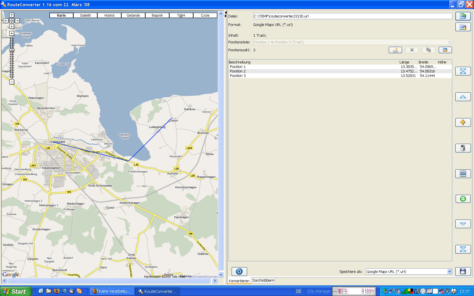Screen dimensions: 474x296
Task: Switch to the Konvertieren tab
Action: click(x=239, y=281)
